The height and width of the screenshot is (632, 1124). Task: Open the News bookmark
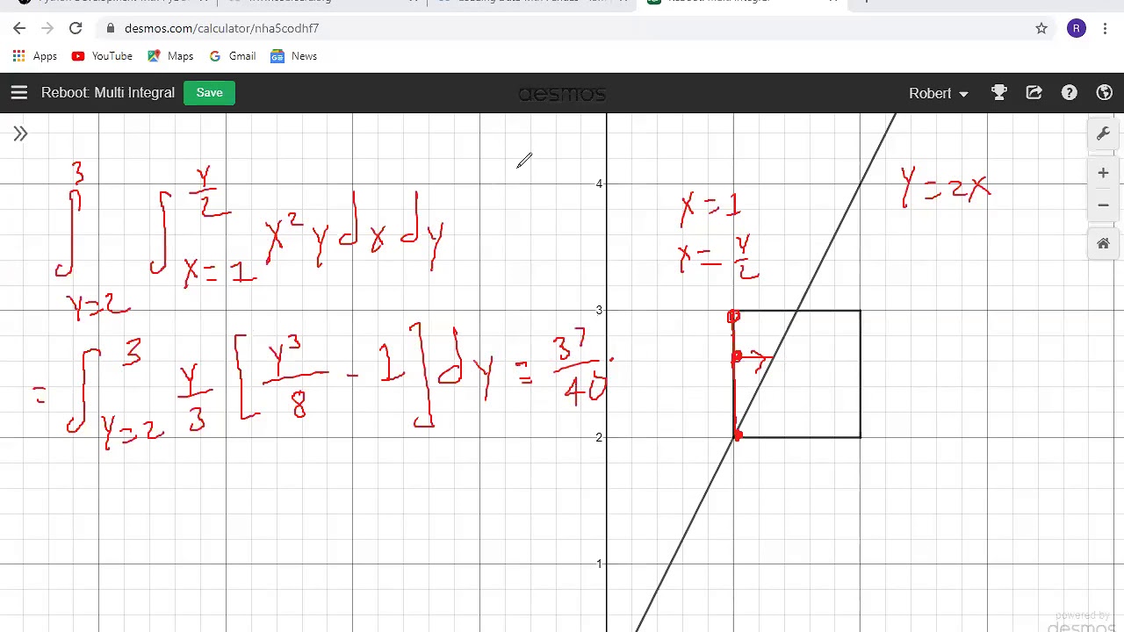tap(294, 56)
